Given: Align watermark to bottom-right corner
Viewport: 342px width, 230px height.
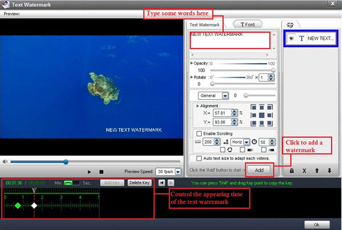Looking at the screenshot, I should pyautogui.click(x=270, y=124).
